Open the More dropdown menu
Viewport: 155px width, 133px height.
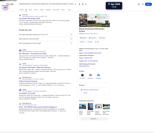(x=64, y=10)
